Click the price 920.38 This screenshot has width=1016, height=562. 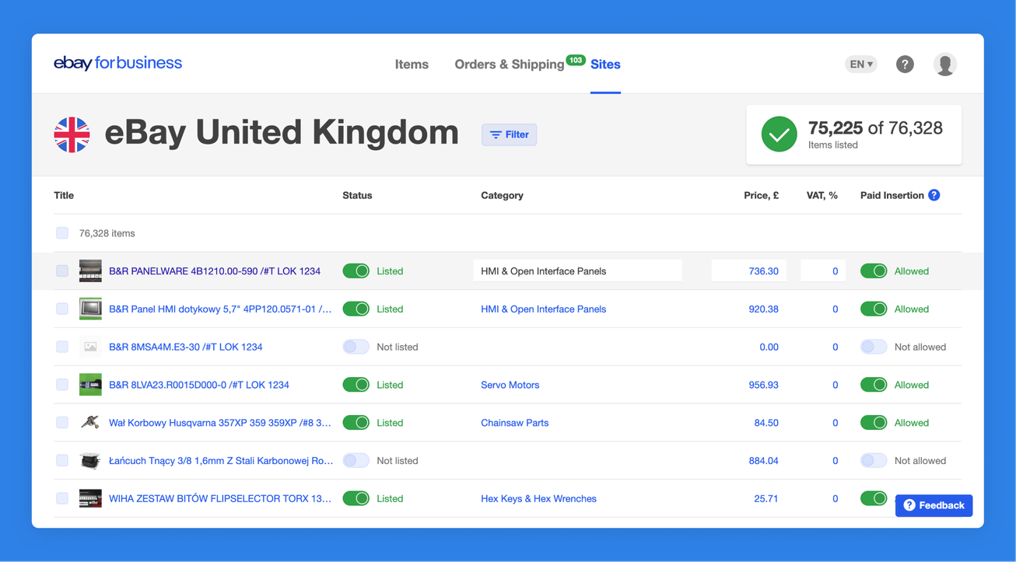(x=763, y=309)
